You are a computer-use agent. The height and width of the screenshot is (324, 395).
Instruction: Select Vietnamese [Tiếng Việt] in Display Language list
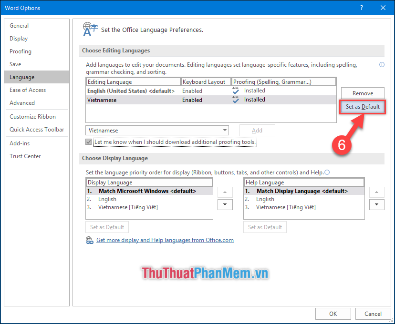149,207
